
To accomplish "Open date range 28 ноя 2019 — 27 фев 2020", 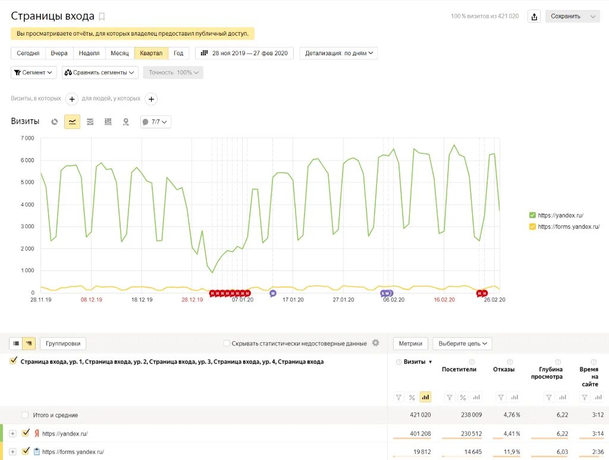I will 244,53.
